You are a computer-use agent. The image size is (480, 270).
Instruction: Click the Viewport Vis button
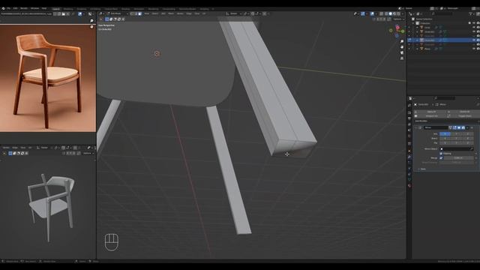coord(430,116)
